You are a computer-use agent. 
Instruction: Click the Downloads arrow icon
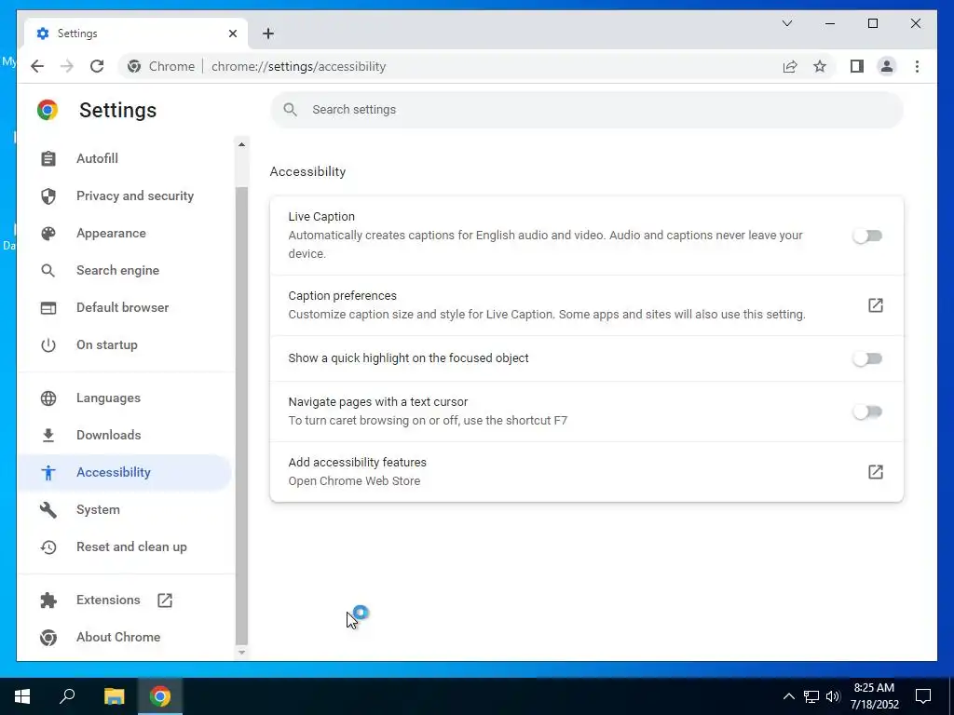[48, 436]
